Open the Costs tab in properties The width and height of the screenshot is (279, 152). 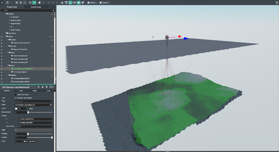coord(21,91)
